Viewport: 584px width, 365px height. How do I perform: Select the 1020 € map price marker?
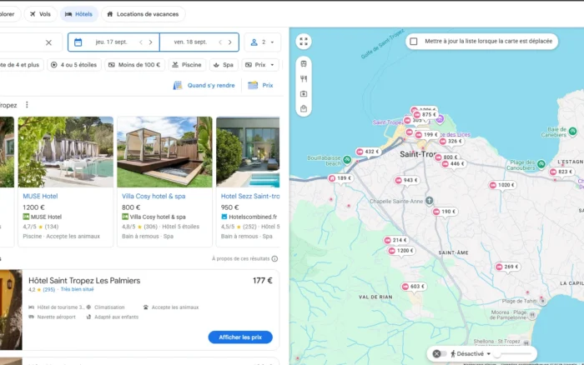tap(502, 185)
